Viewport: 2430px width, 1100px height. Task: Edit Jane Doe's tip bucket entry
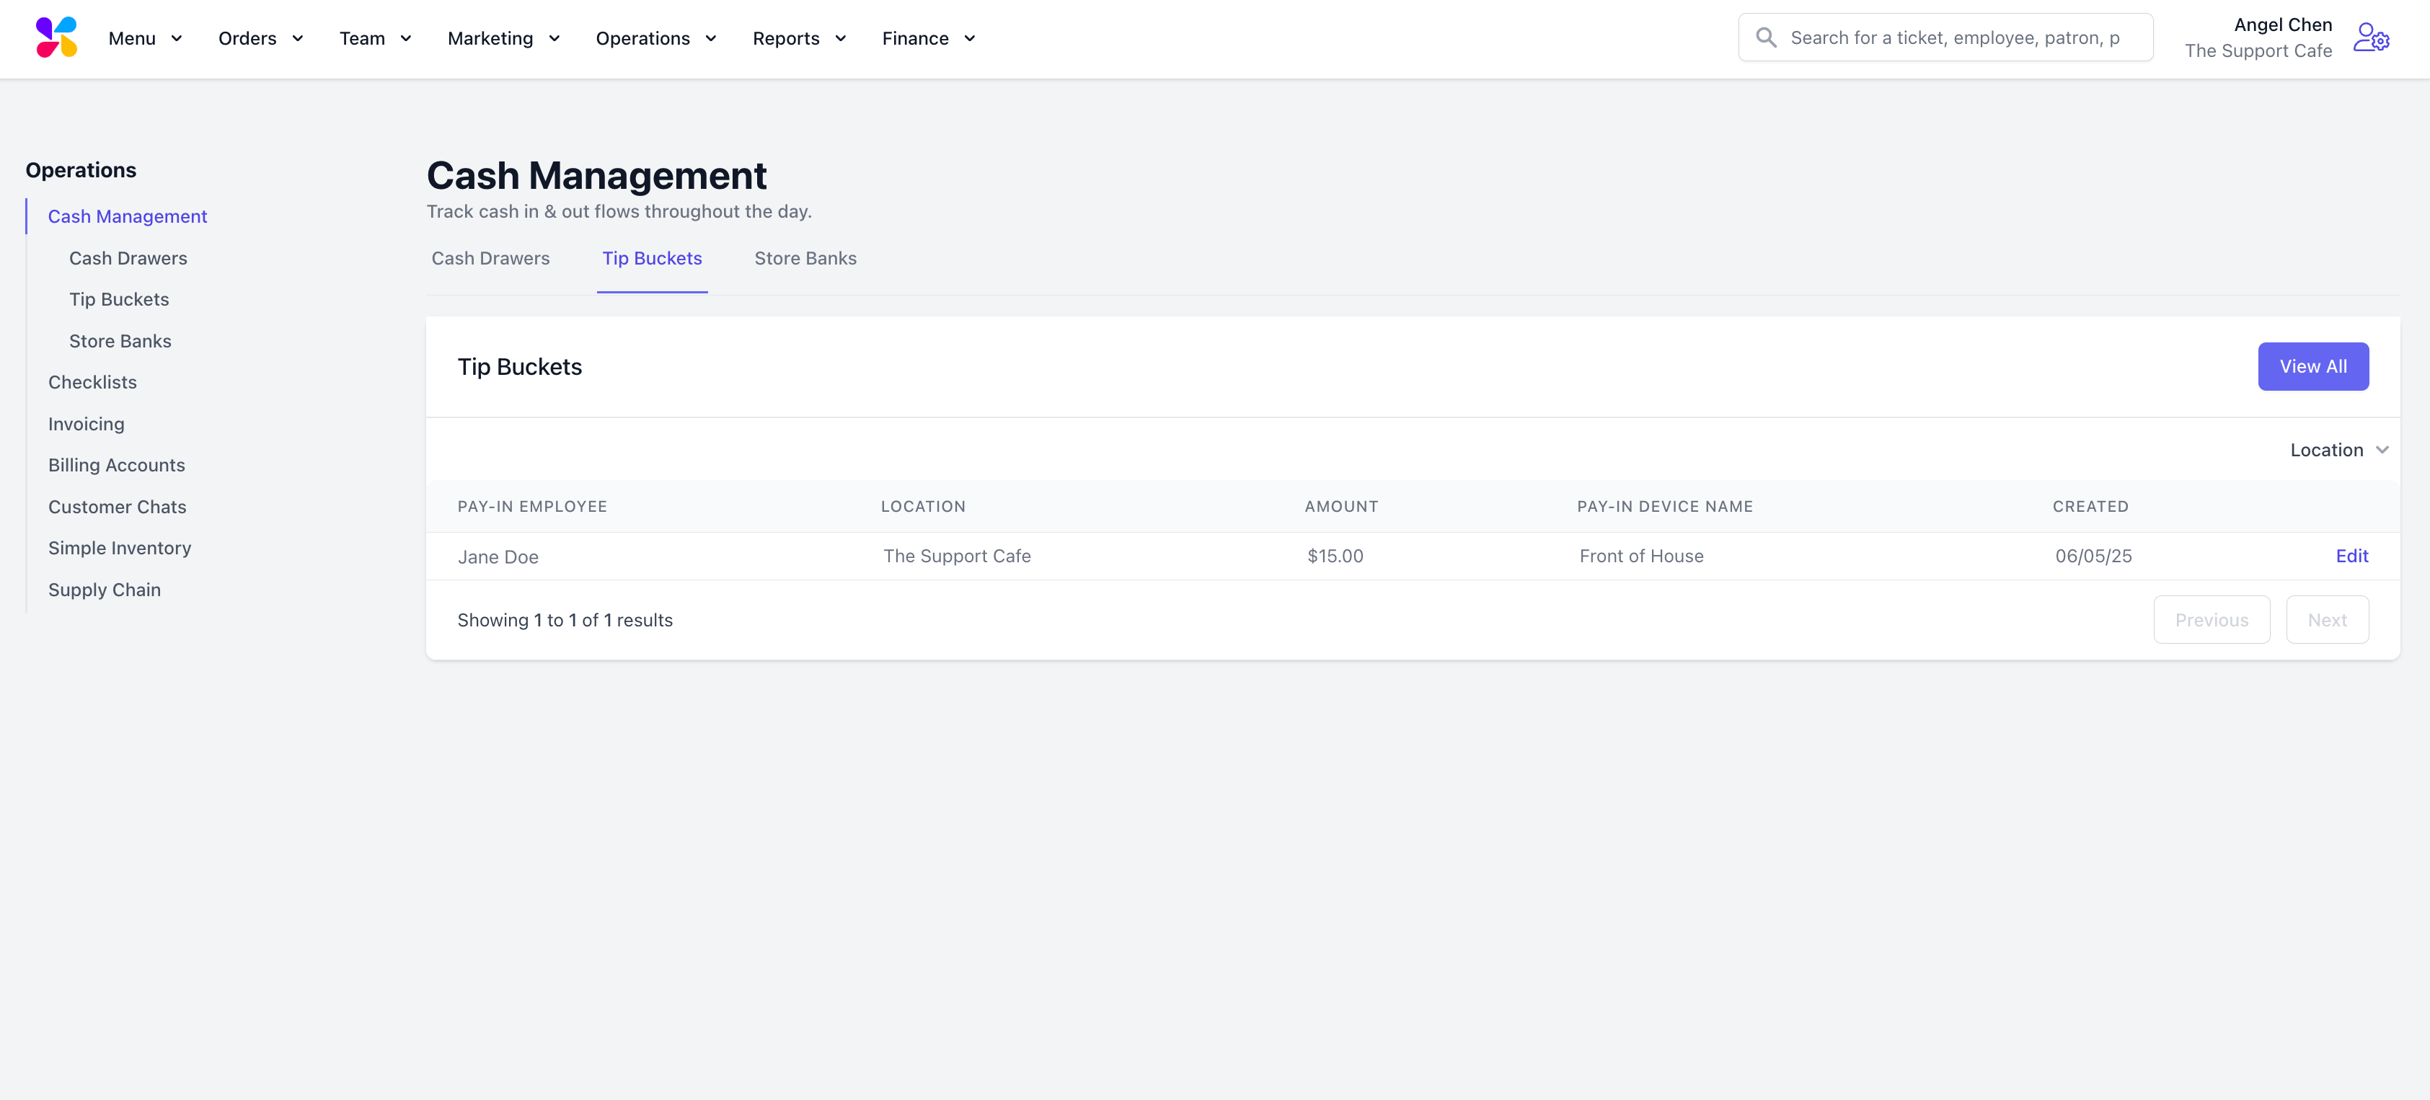click(2351, 556)
